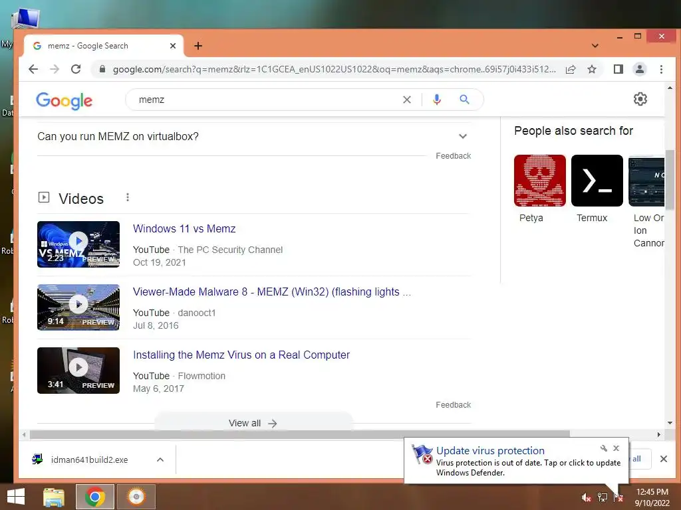Click Feedback under the questions list
Image resolution: width=681 pixels, height=510 pixels.
click(x=453, y=155)
